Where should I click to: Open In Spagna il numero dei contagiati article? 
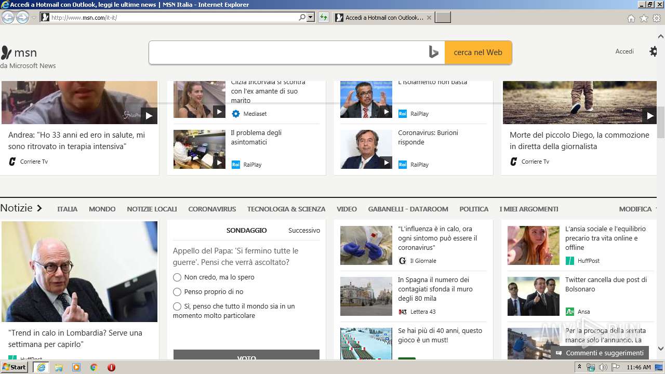pyautogui.click(x=435, y=289)
